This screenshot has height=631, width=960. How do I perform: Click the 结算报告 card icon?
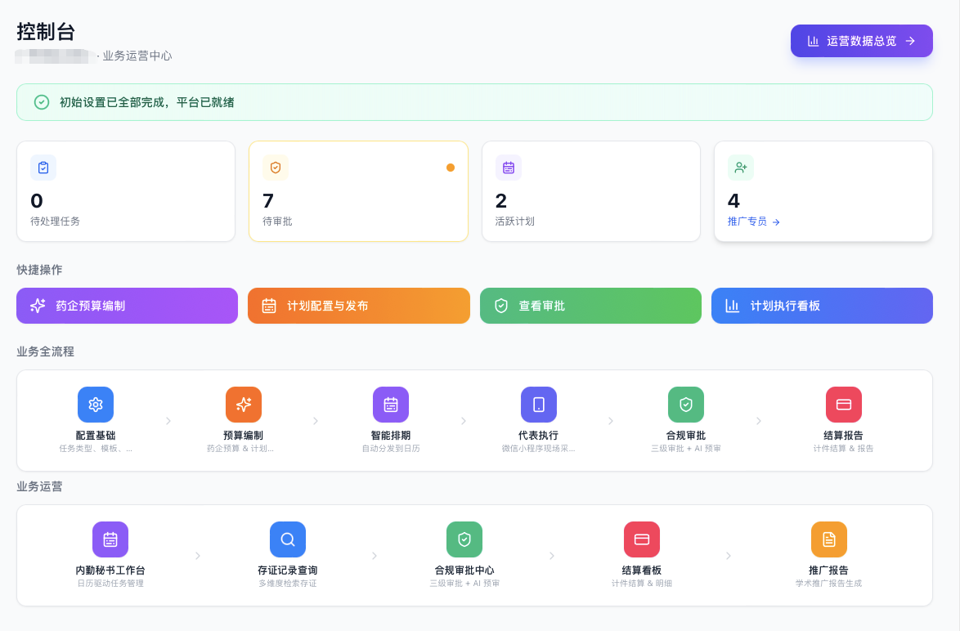(844, 405)
